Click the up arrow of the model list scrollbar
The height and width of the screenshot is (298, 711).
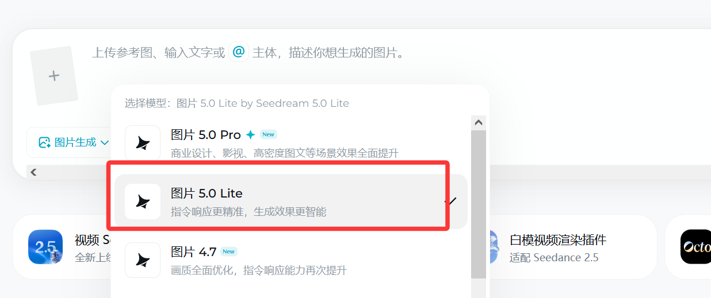click(479, 123)
